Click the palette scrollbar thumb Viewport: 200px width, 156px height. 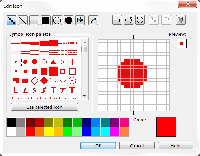[84, 49]
